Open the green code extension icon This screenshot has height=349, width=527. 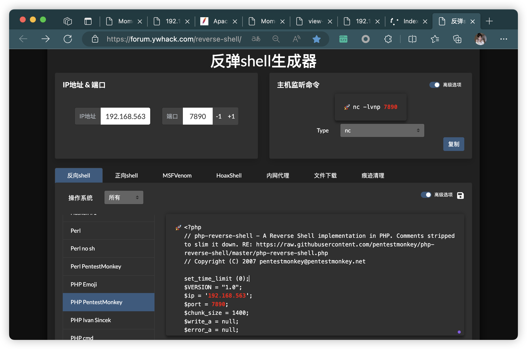pos(343,39)
